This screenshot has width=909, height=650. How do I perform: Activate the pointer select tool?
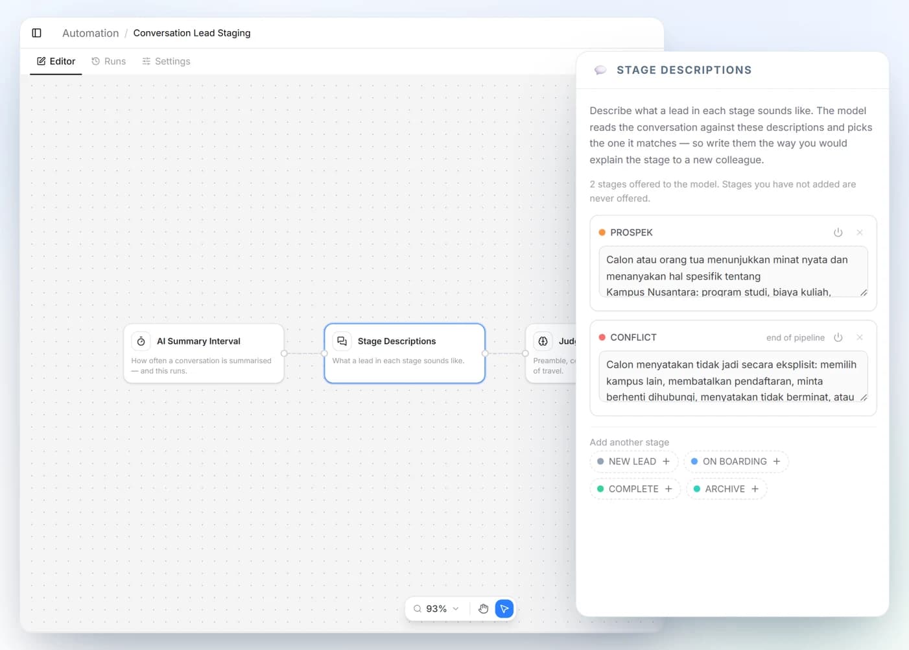504,608
